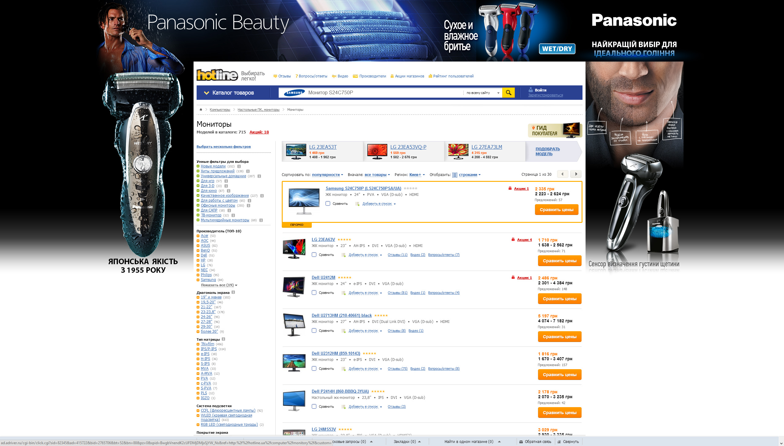This screenshot has height=446, width=784.
Task: Check the «Сравнить» checkbox for Dell U2412M
Action: (x=314, y=293)
